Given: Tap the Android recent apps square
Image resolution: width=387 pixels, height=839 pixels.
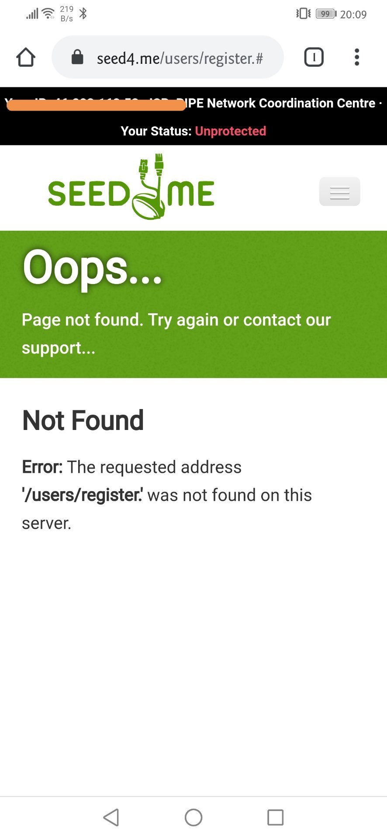Looking at the screenshot, I should pyautogui.click(x=275, y=817).
